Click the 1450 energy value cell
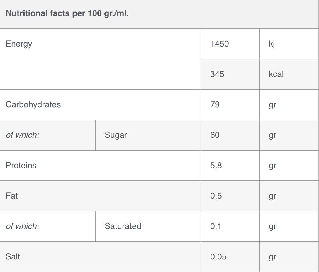319x272 pixels. 230,44
